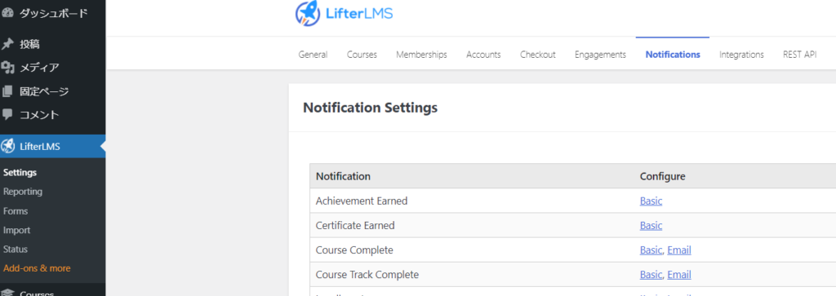
Task: Switch to the Courses tab
Action: 362,55
